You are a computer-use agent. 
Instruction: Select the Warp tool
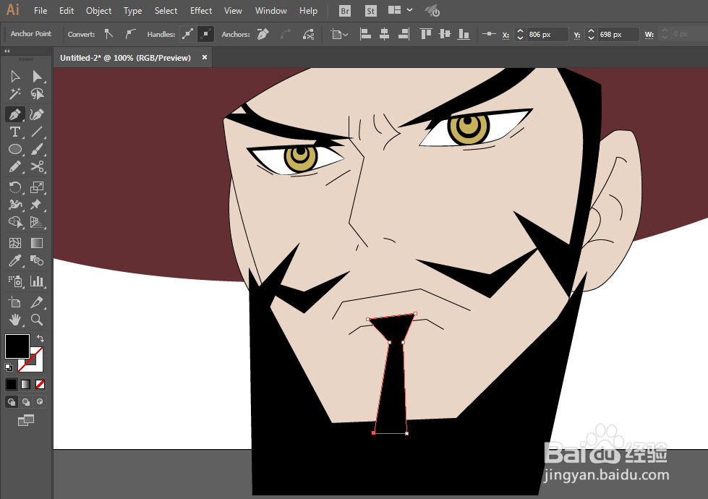(x=15, y=205)
